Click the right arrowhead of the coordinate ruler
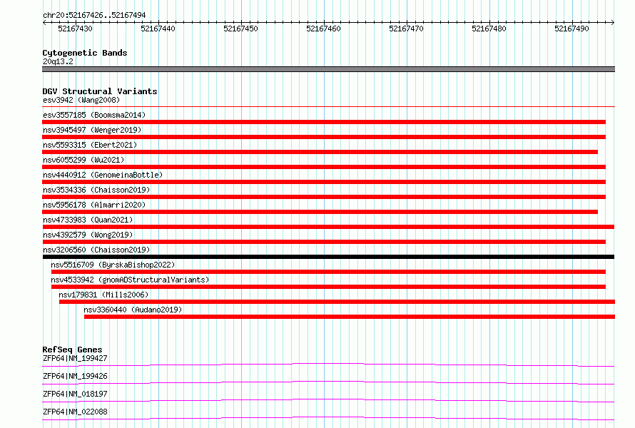 coord(613,23)
